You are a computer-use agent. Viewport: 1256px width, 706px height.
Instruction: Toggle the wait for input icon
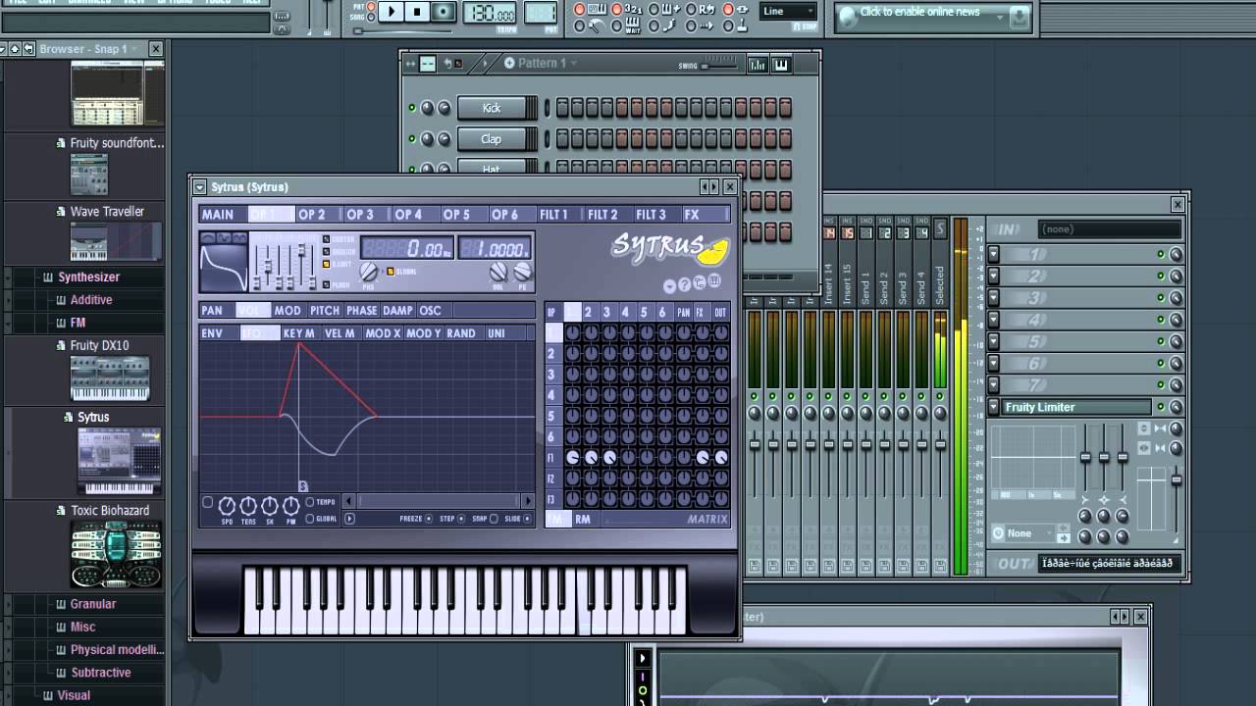click(x=633, y=25)
